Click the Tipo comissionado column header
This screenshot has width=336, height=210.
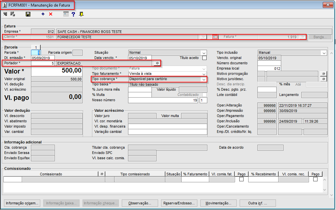tap(135, 174)
